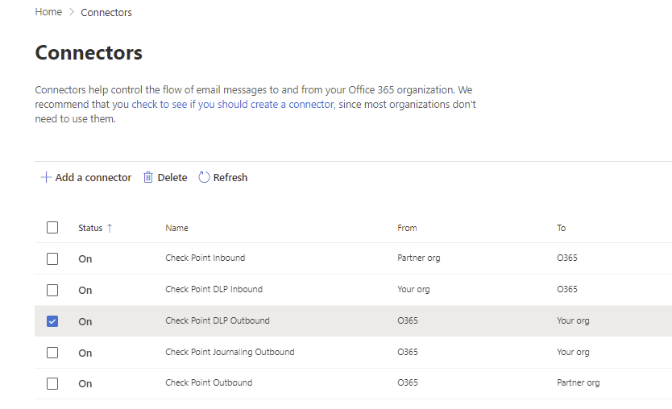Open the Check Point Outbound connector
The image size is (672, 409).
209,383
